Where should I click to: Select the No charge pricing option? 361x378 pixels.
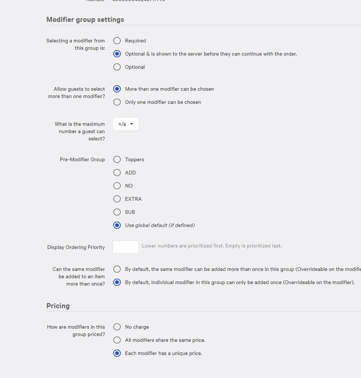click(x=117, y=327)
